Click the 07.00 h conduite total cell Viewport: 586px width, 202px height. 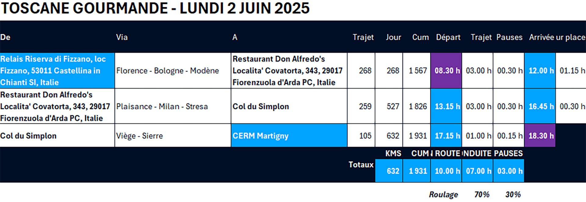point(477,171)
